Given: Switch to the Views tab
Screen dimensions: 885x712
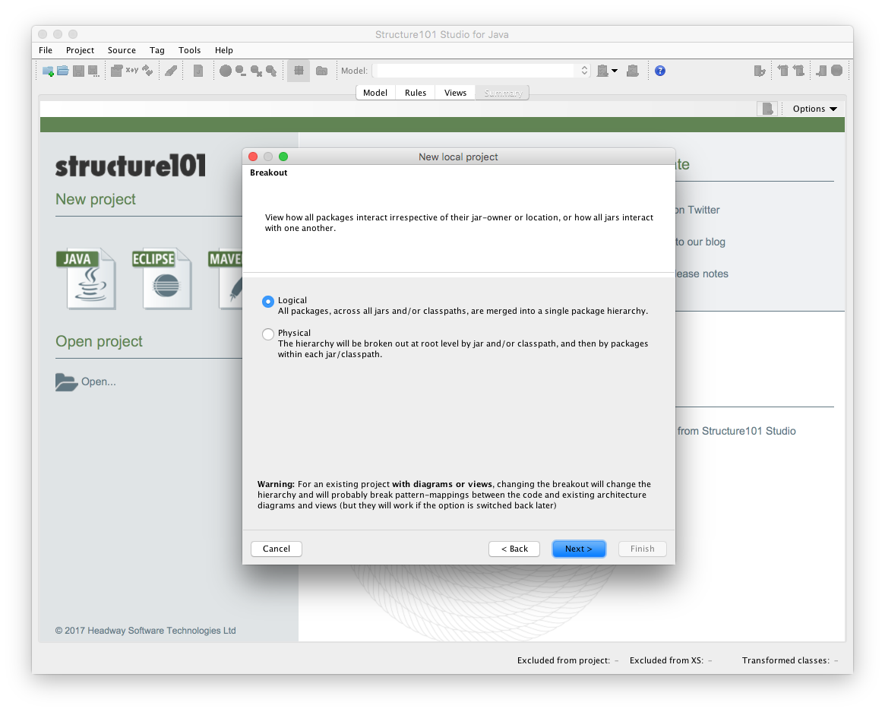Looking at the screenshot, I should click(455, 93).
